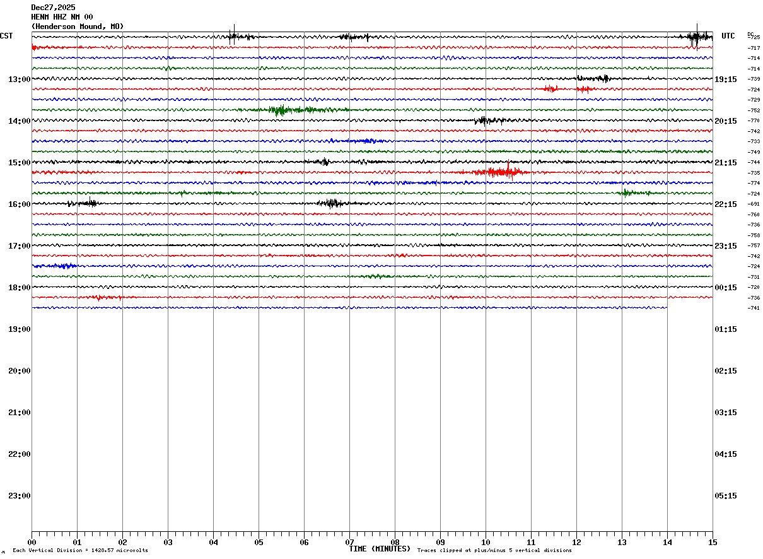Select the 15 minute tick on time axis

pyautogui.click(x=713, y=543)
